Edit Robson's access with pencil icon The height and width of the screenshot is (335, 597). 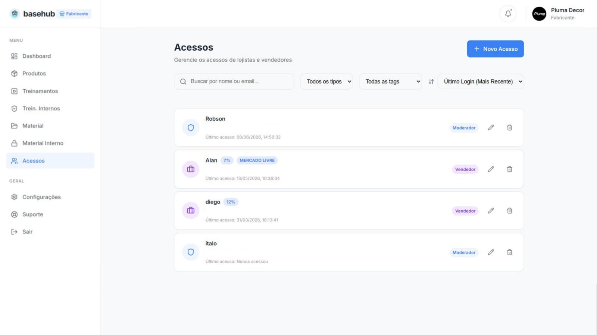(491, 128)
